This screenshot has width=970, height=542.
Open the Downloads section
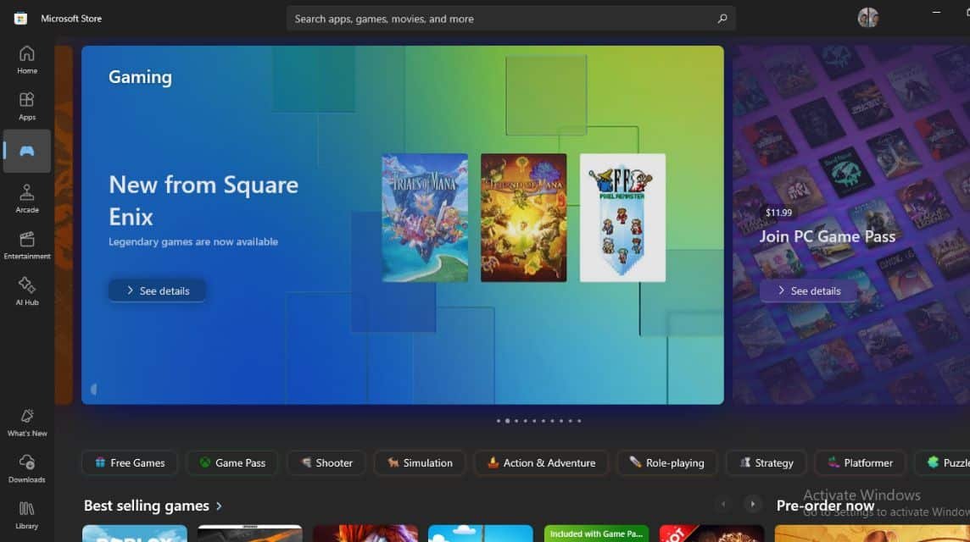[x=26, y=468]
